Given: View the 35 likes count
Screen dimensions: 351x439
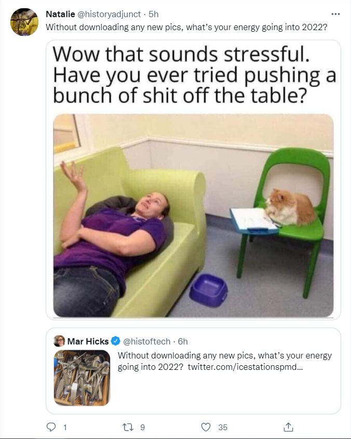Looking at the screenshot, I should point(223,428).
